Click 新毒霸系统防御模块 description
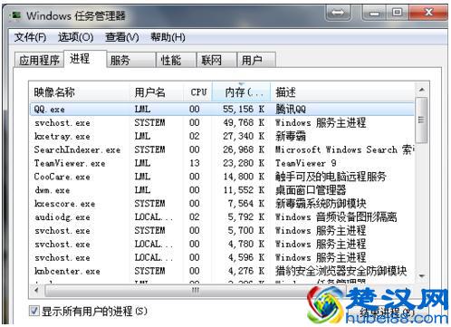 pos(321,204)
